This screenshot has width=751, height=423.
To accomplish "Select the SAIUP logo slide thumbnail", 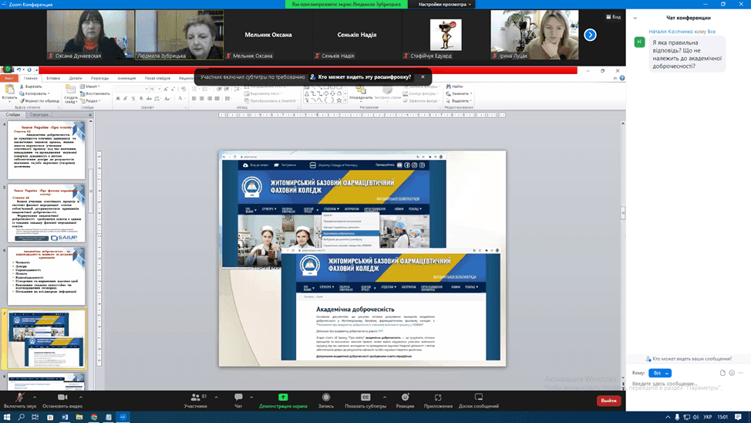I will pyautogui.click(x=46, y=214).
